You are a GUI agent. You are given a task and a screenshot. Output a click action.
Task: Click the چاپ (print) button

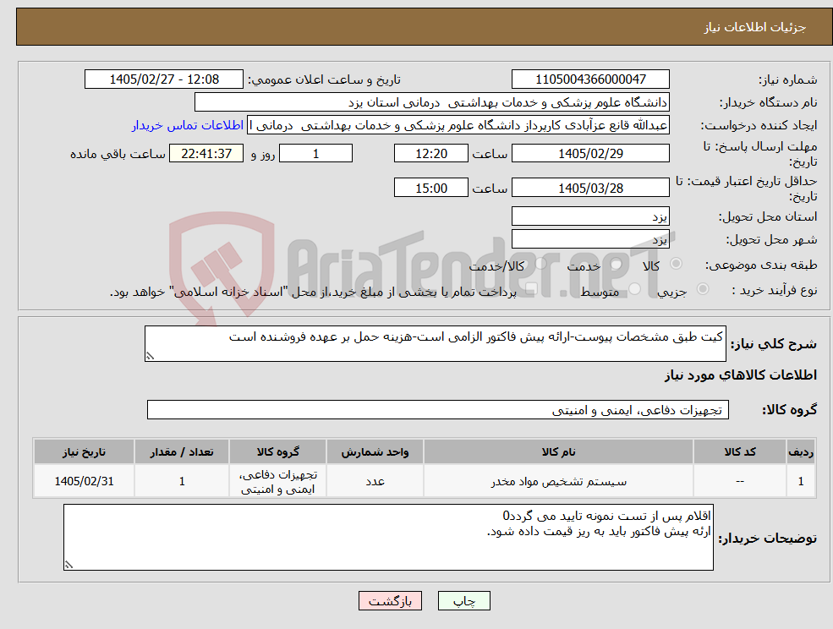(463, 601)
